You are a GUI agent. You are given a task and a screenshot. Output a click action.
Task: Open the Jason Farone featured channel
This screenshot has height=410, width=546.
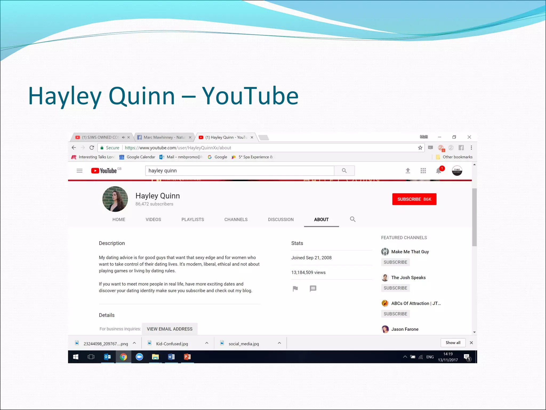coord(405,329)
